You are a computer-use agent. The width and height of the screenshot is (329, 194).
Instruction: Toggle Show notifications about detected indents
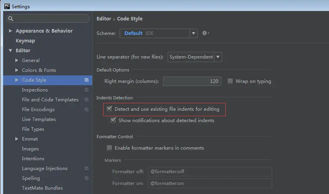point(113,120)
